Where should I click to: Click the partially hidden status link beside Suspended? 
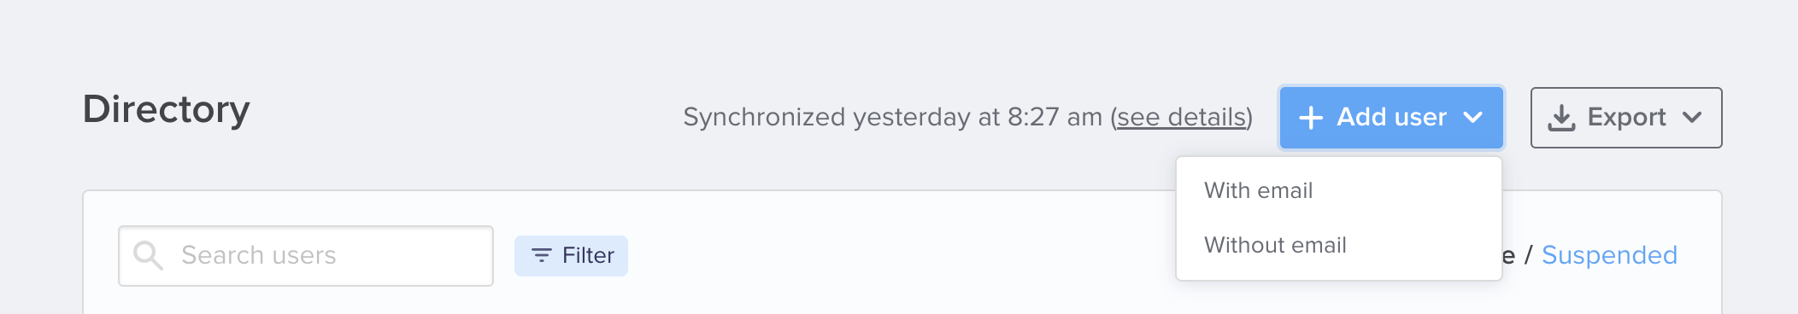point(1508,255)
